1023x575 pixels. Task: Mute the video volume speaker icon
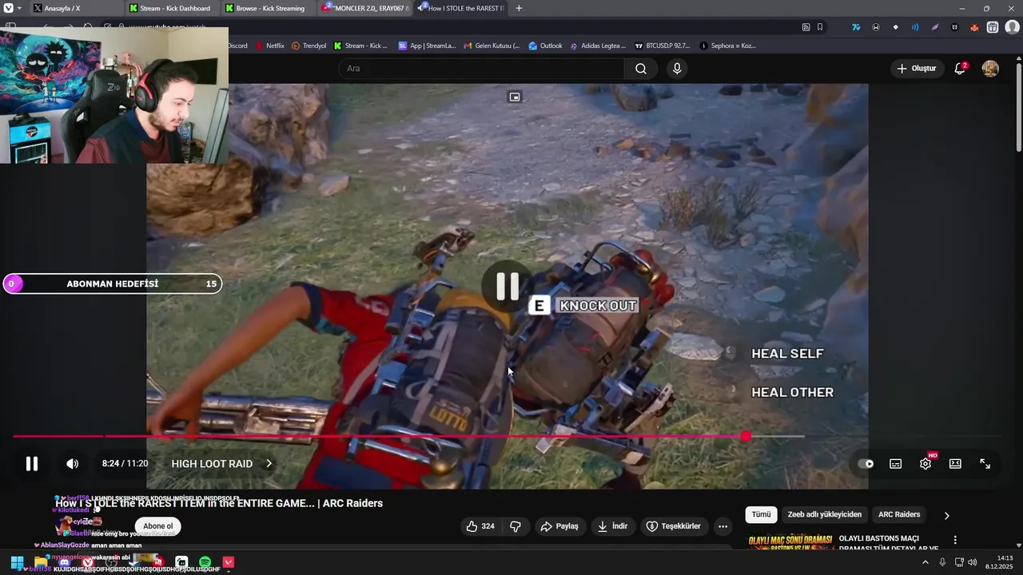click(x=72, y=463)
